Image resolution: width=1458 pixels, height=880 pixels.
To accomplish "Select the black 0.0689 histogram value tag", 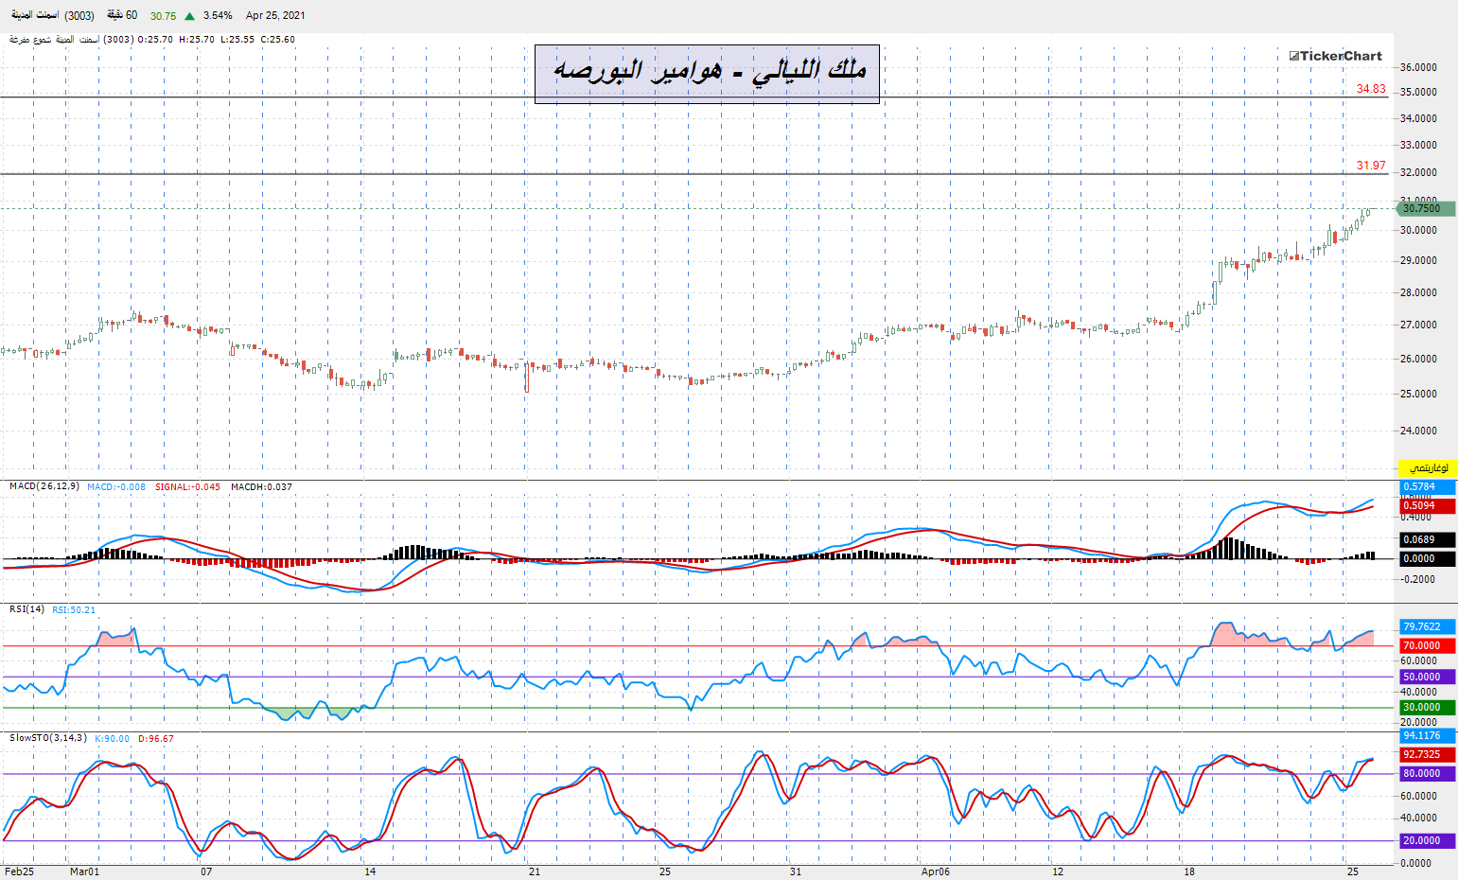I will click(x=1427, y=539).
